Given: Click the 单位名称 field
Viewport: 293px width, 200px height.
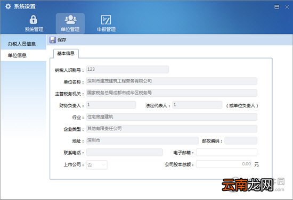Looking at the screenshot, I should (x=172, y=81).
